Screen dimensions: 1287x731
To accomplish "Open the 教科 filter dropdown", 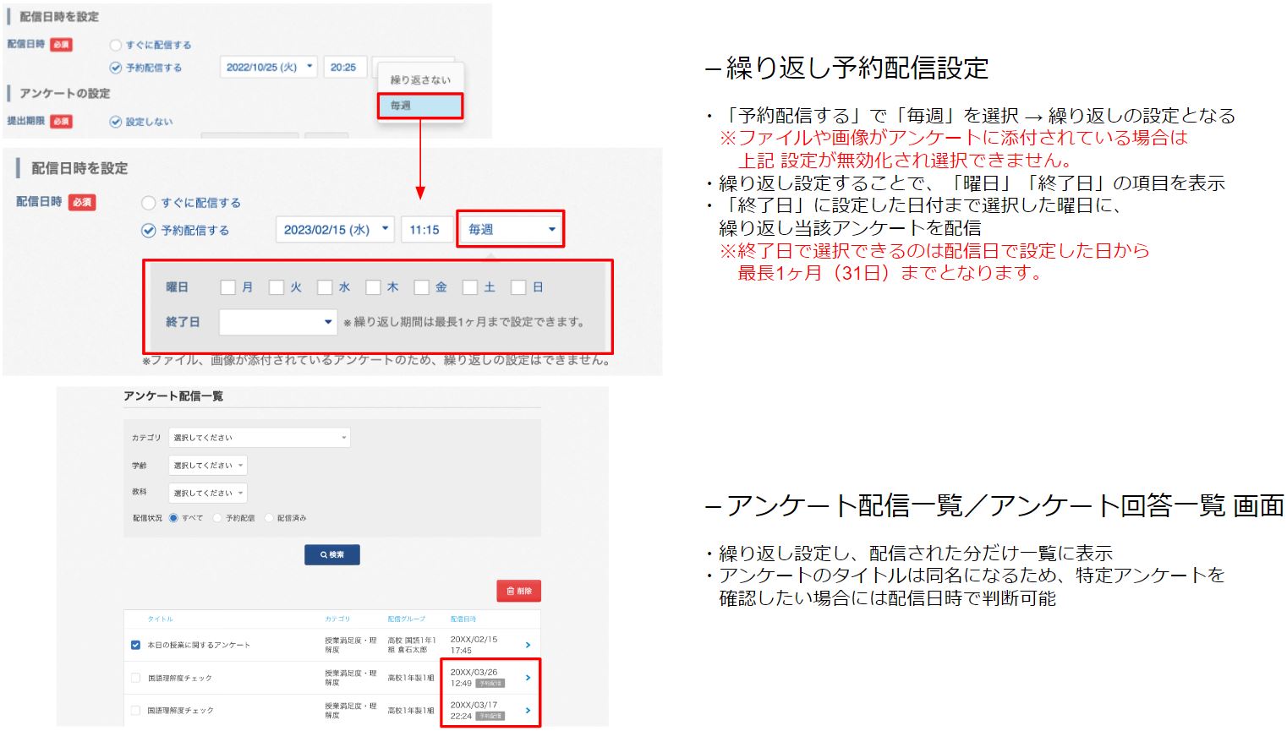I will click(x=208, y=493).
